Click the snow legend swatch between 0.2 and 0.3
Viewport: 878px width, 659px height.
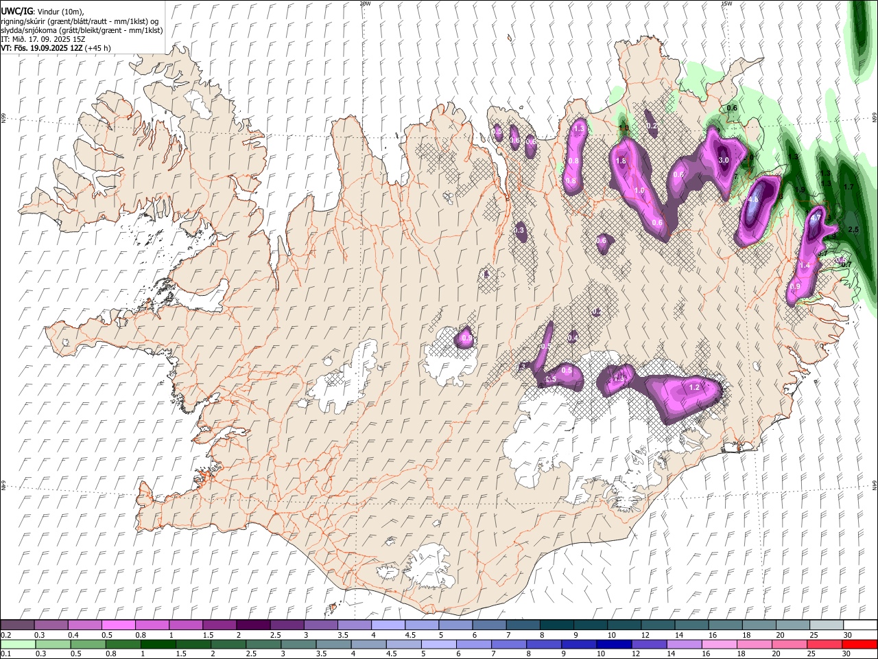[17, 625]
